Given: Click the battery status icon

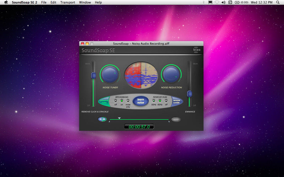Looking at the screenshot, I should click(237, 2).
